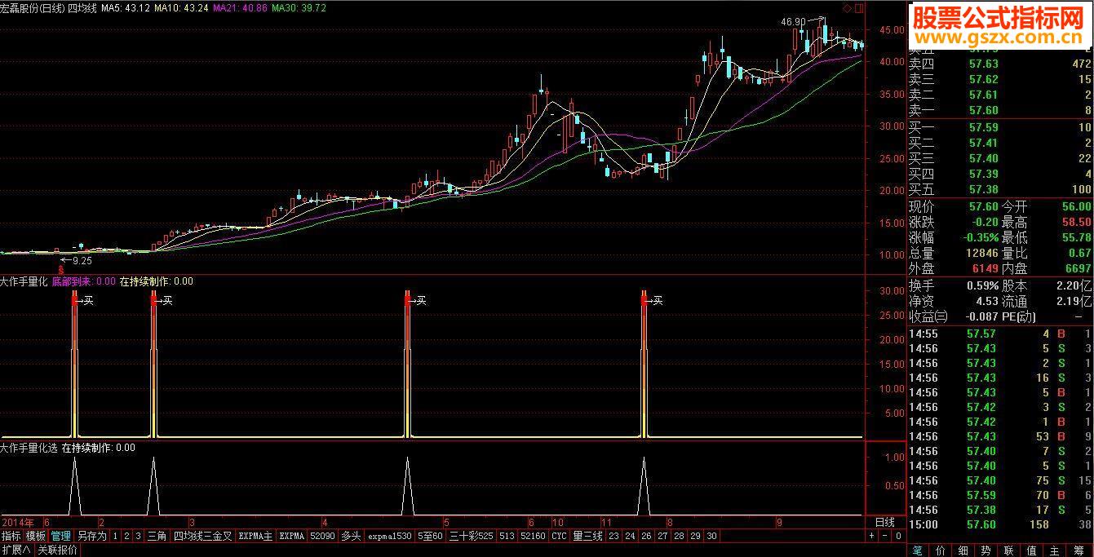
Task: Choose template number 1
Action: tap(115, 536)
